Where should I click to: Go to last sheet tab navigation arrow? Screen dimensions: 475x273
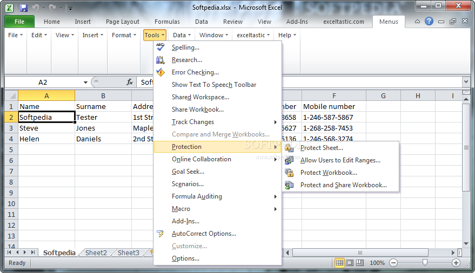(x=33, y=252)
